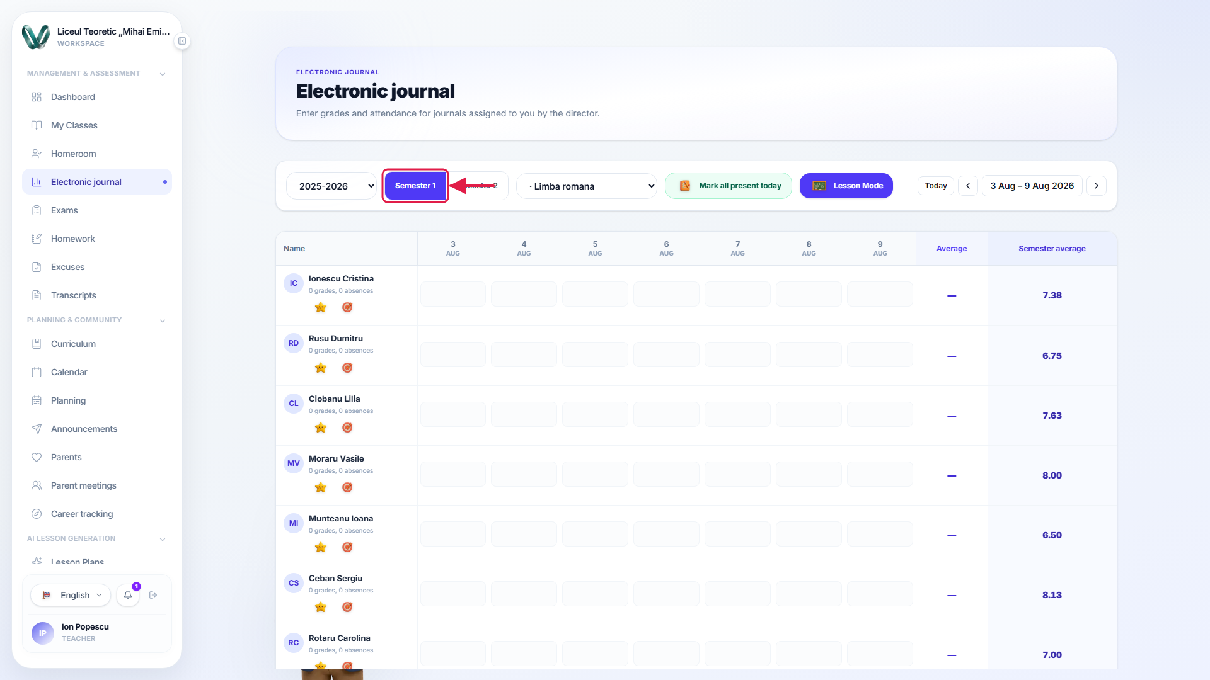Open the English language selector
This screenshot has width=1210, height=680.
tap(71, 595)
